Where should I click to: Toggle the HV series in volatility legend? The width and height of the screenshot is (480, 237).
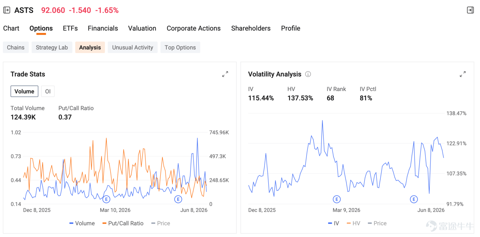353,223
